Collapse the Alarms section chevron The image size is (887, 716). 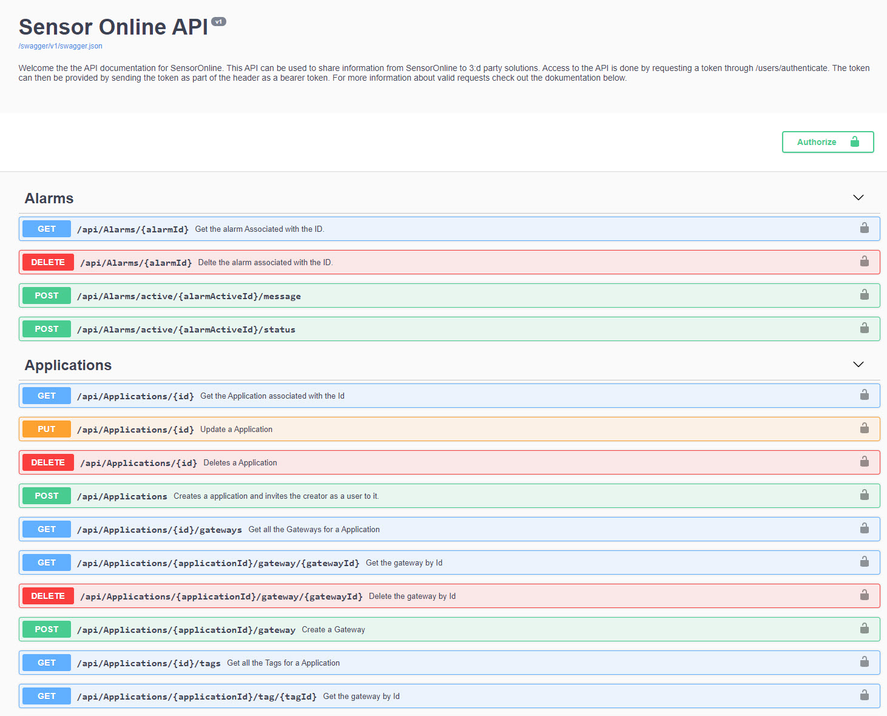pyautogui.click(x=858, y=198)
